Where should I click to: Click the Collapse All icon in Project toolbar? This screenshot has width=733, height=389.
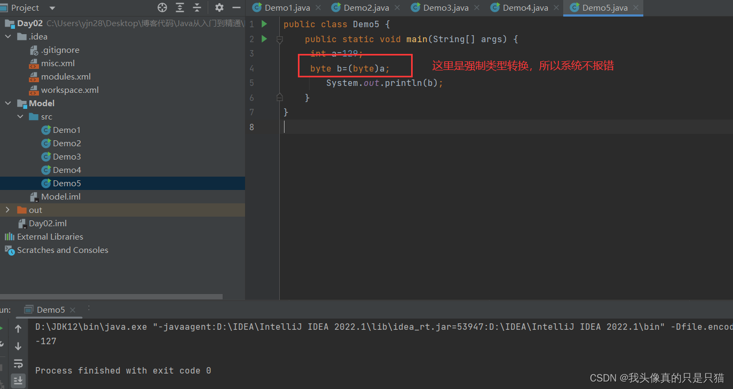[x=197, y=7]
